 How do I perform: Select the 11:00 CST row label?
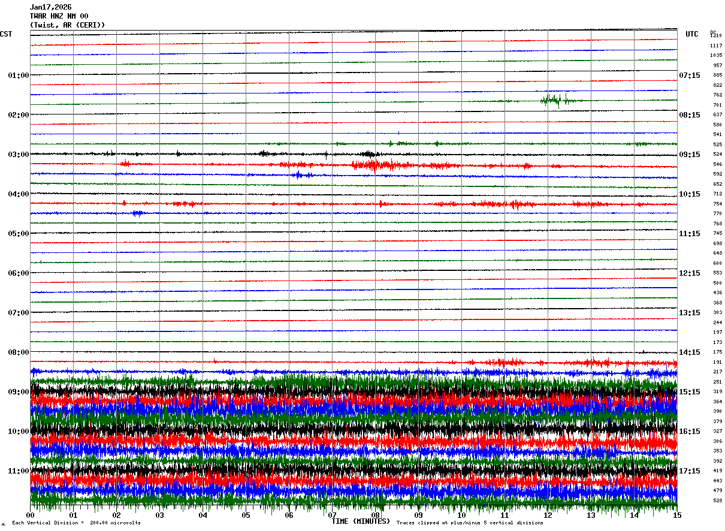point(18,471)
